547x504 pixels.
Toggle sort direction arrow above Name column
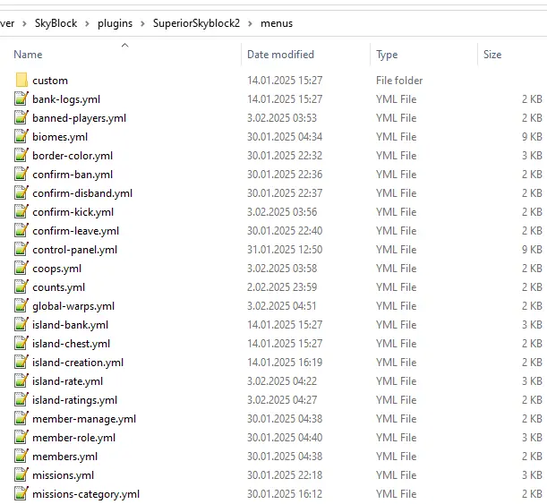125,46
